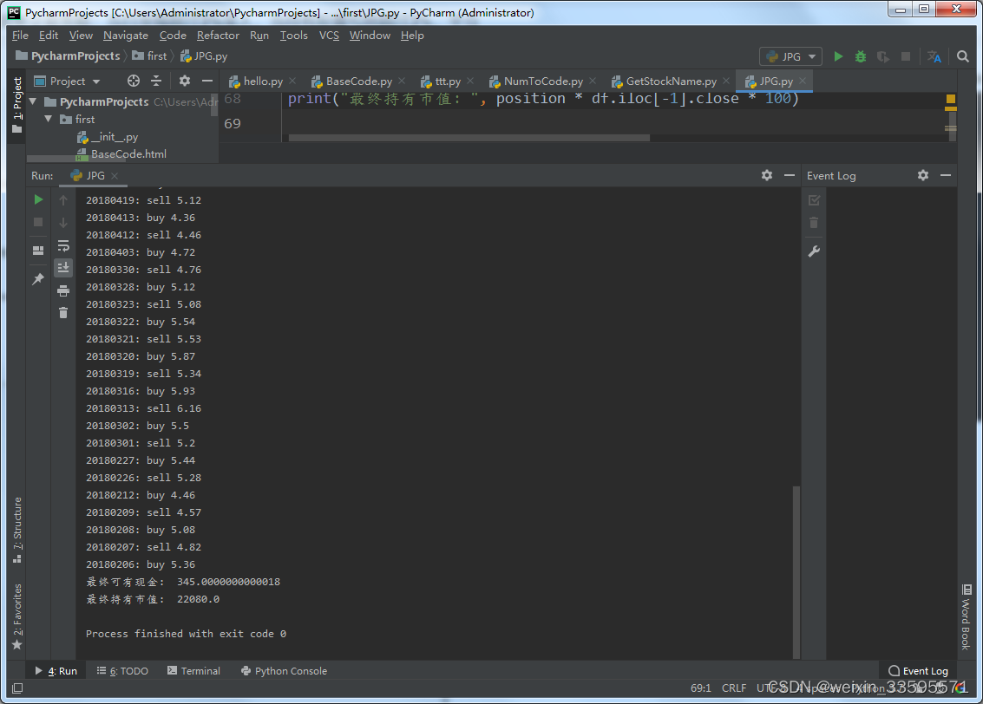Close the JPG run tab
This screenshot has height=704, width=983.
[115, 176]
